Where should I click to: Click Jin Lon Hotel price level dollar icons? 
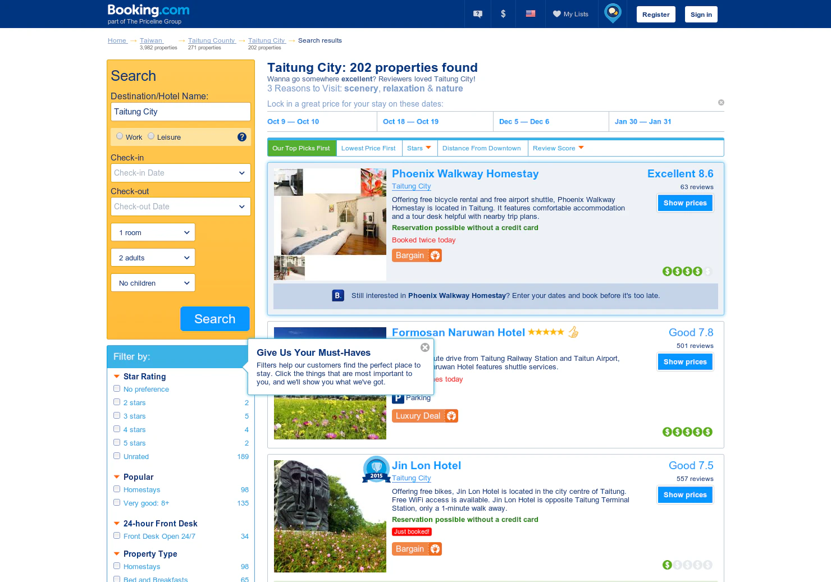687,565
